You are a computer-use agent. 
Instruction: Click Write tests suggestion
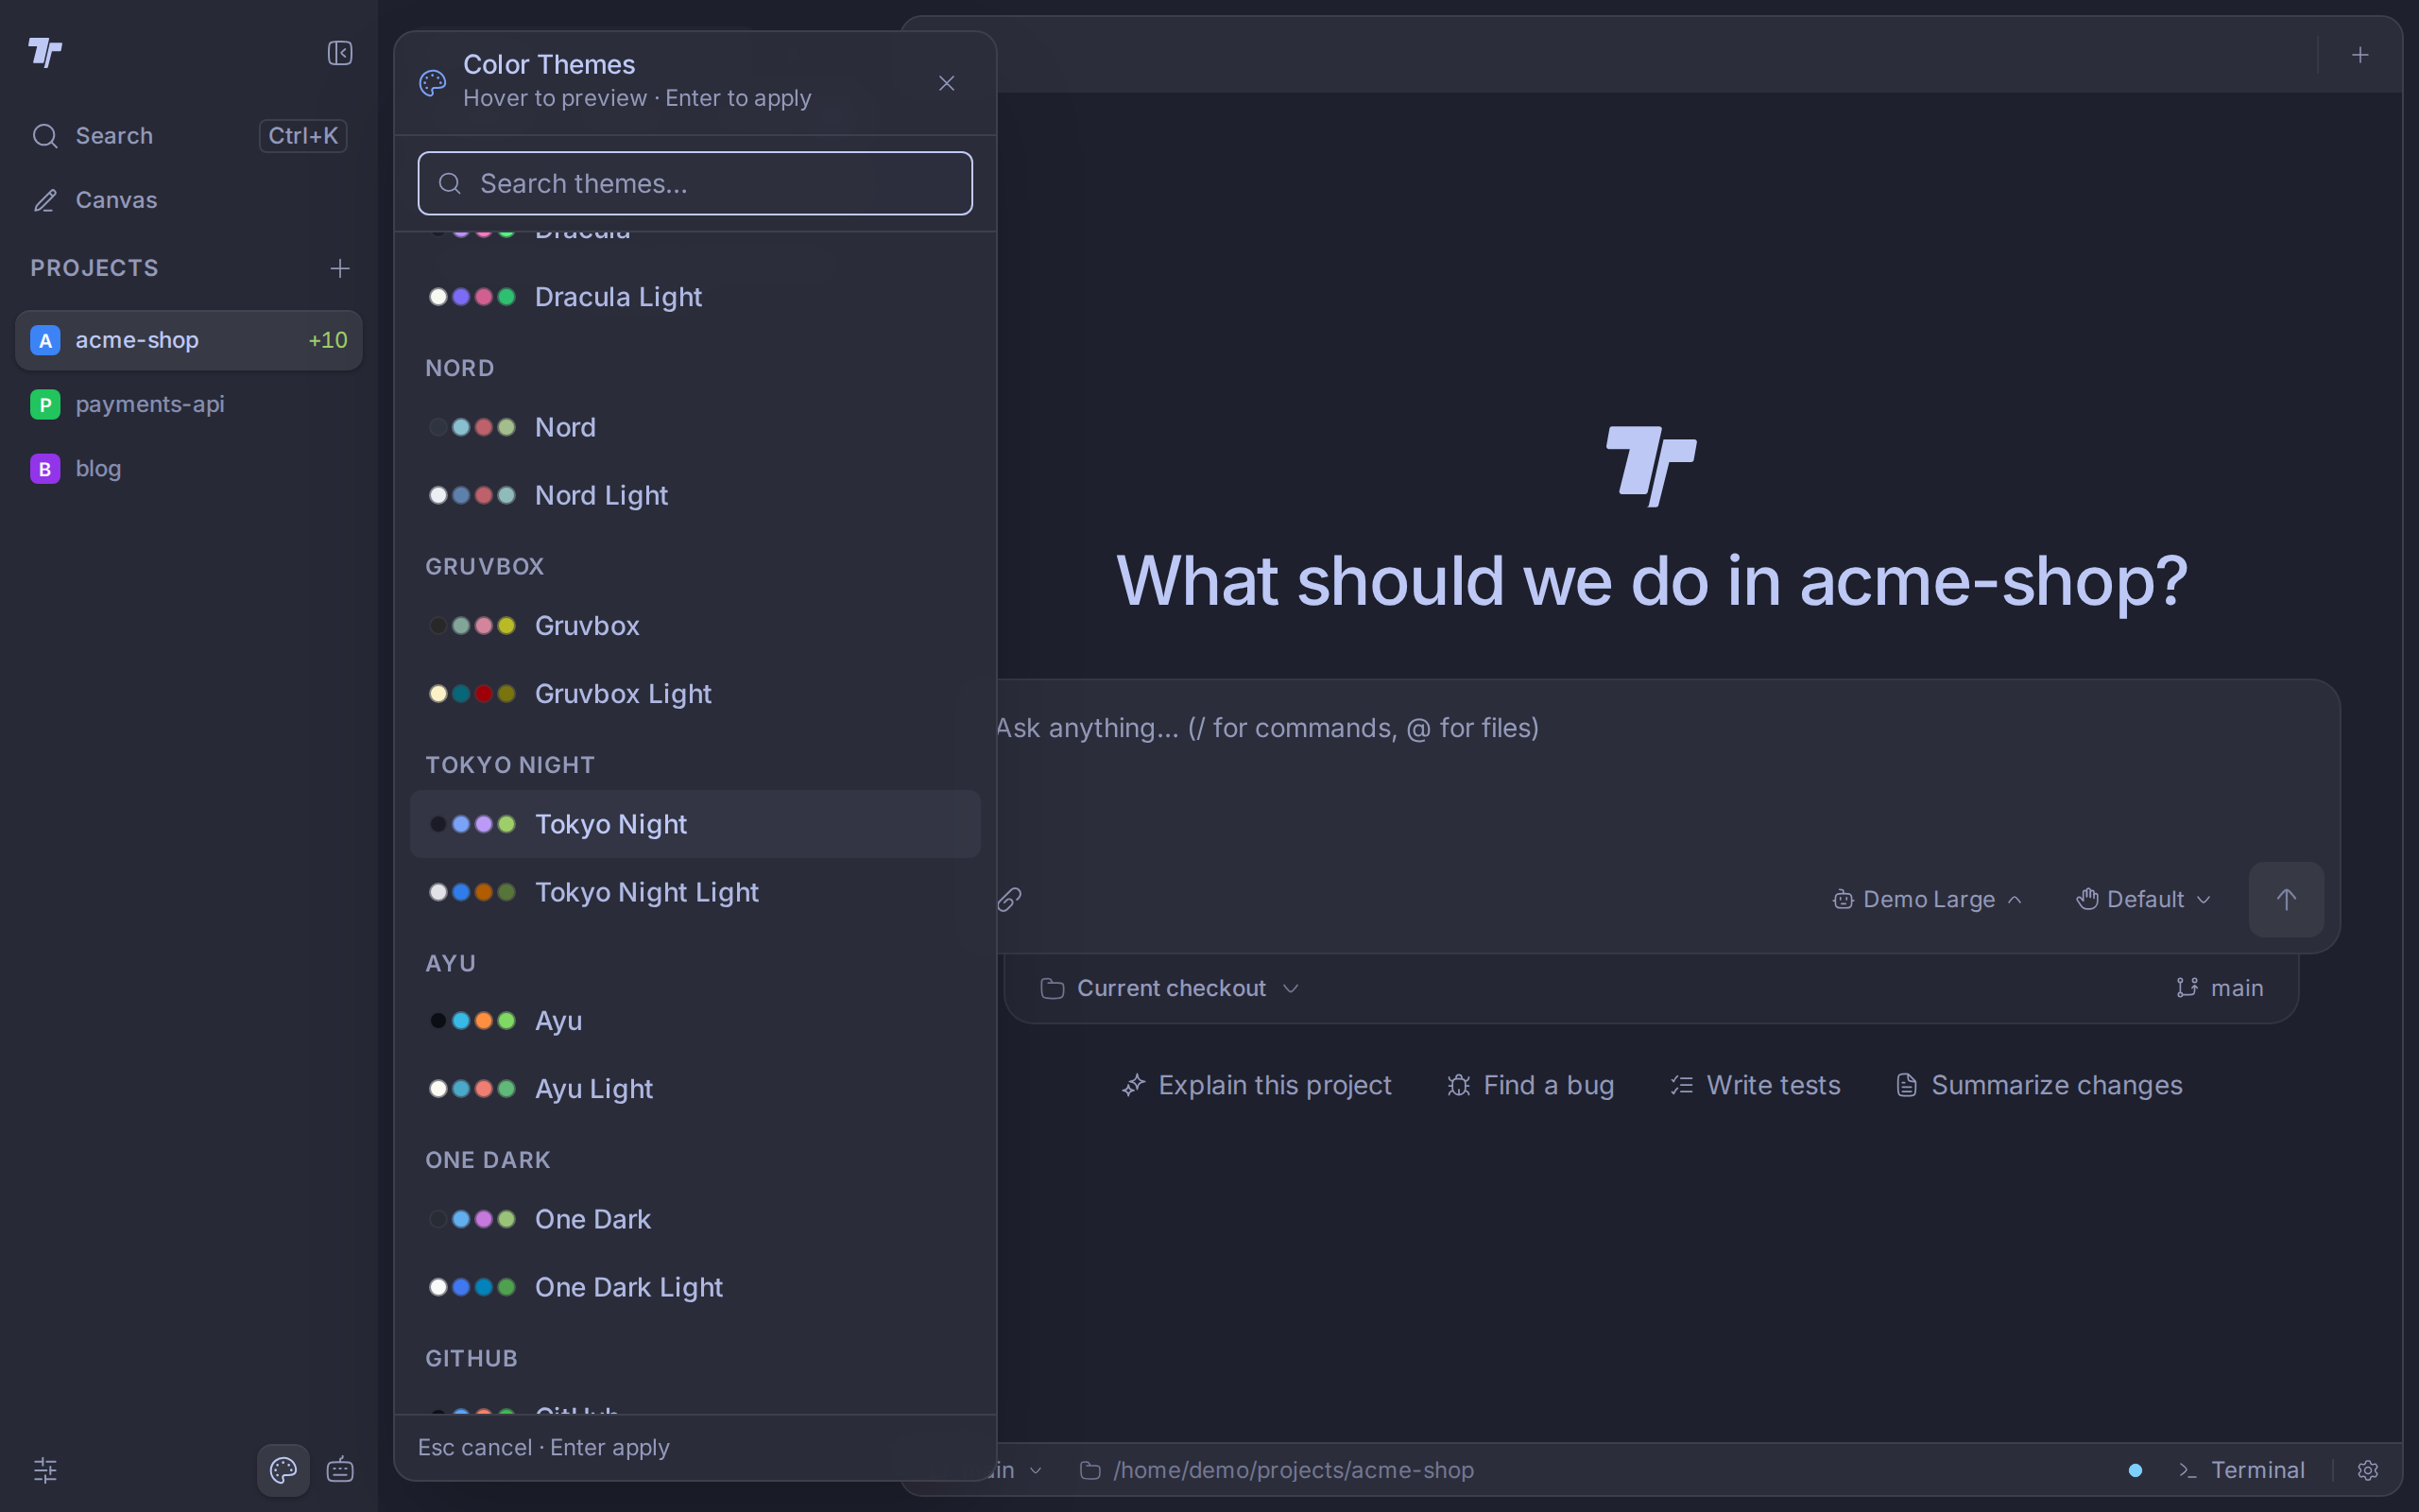pos(1756,1085)
